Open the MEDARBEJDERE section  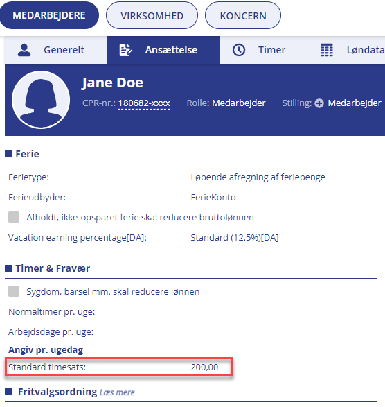(x=49, y=15)
